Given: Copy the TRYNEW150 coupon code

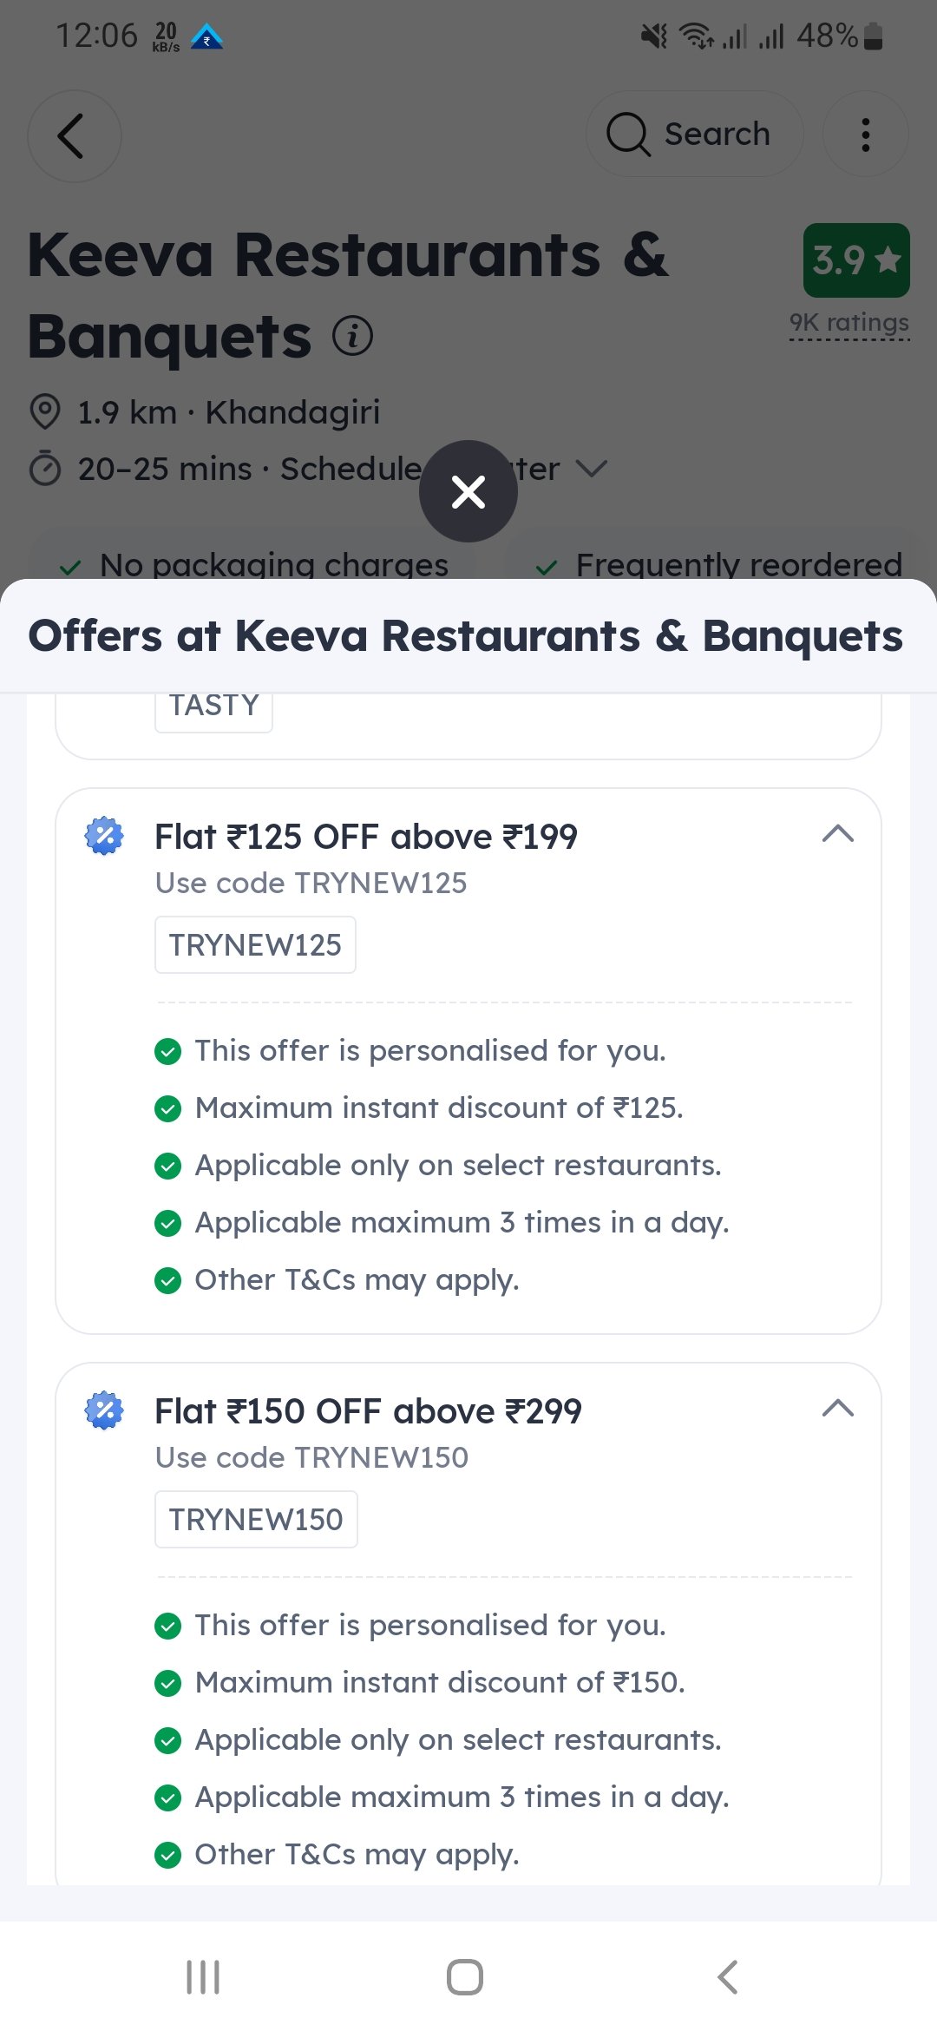Looking at the screenshot, I should click(256, 1520).
